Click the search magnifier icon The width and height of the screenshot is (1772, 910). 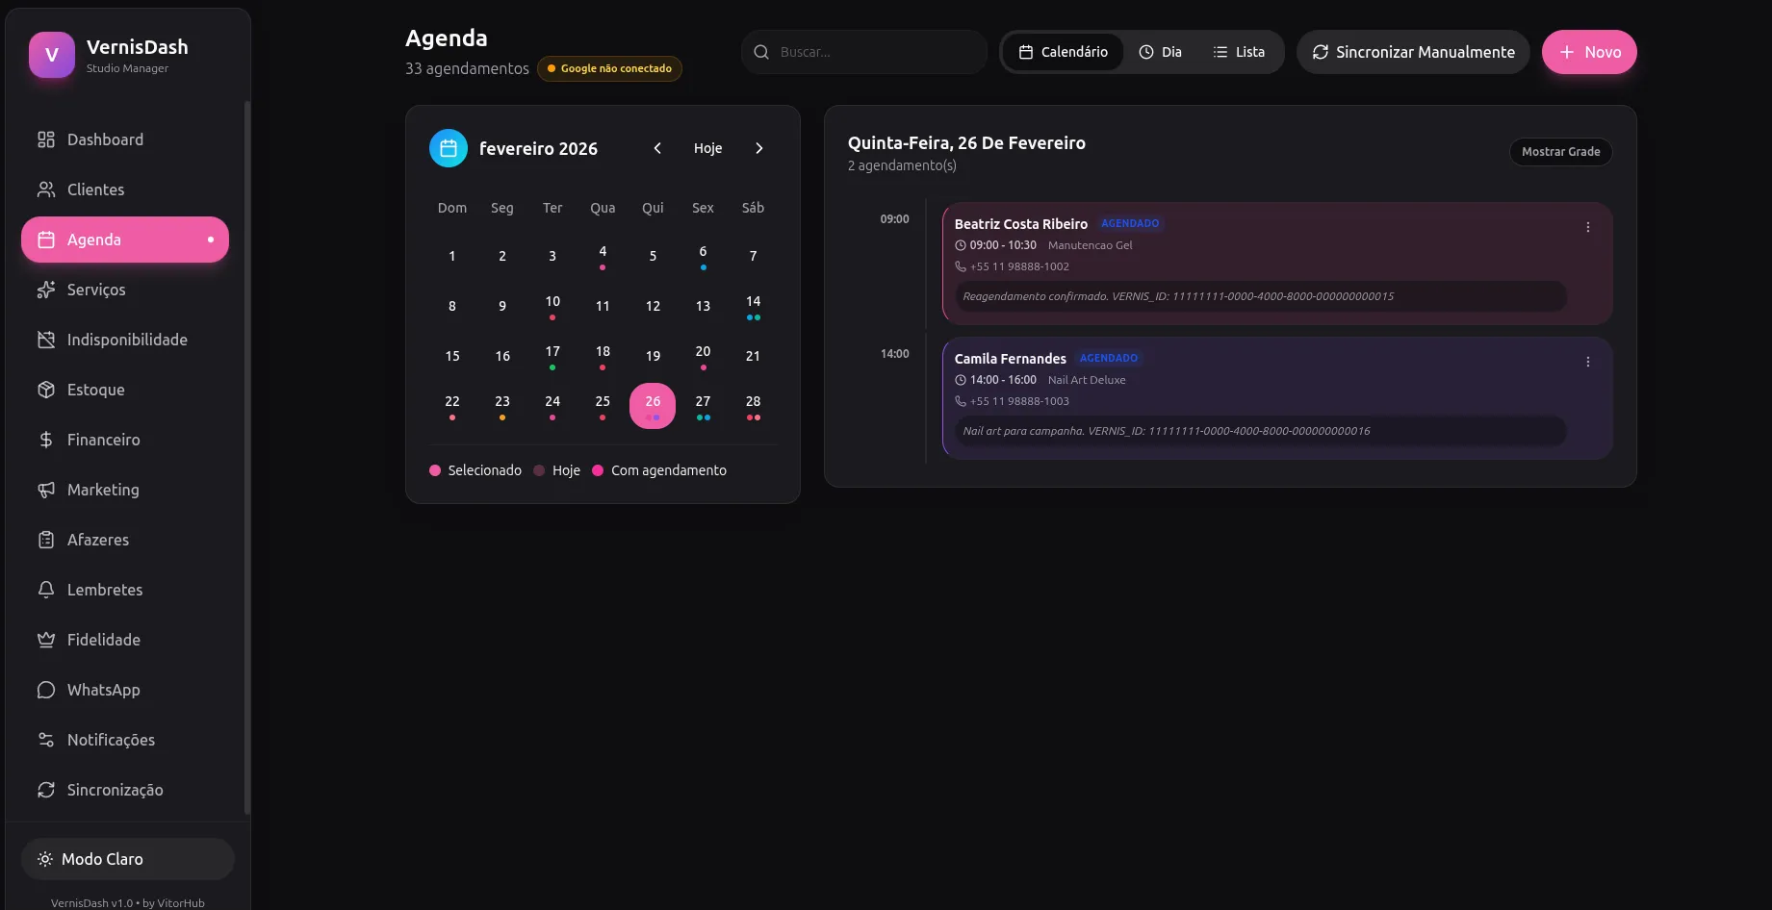tap(761, 52)
